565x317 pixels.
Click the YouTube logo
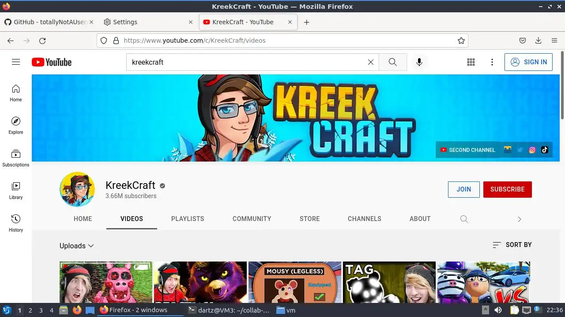[52, 62]
